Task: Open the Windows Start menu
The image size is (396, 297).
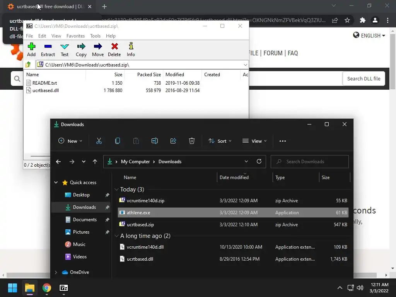Action: [x=12, y=288]
